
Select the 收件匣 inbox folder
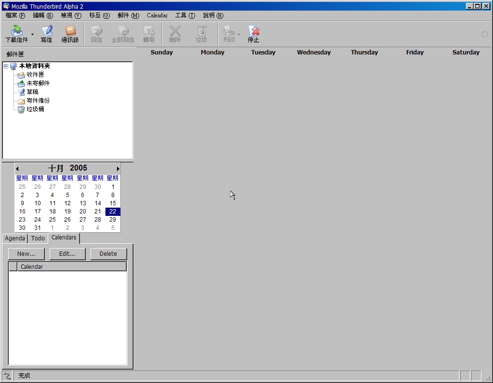pyautogui.click(x=35, y=75)
